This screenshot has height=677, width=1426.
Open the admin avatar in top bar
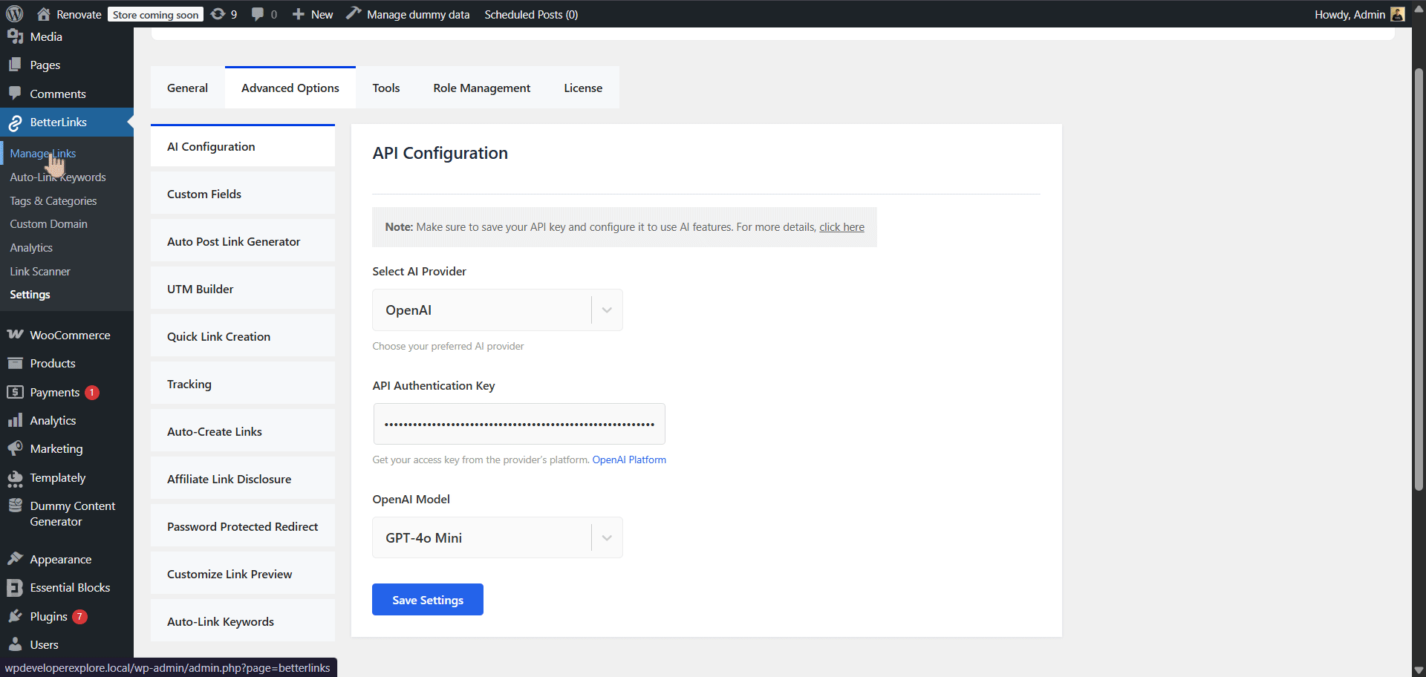pyautogui.click(x=1397, y=13)
